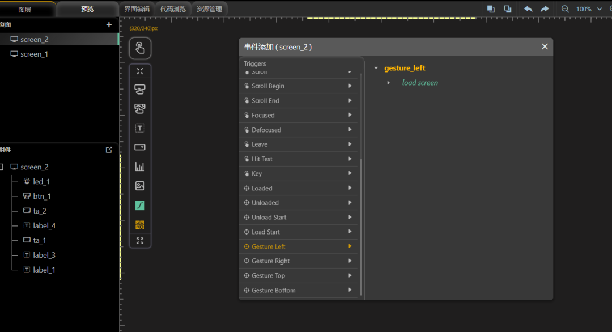The height and width of the screenshot is (332, 612).
Task: Redo the last action
Action: click(x=545, y=9)
